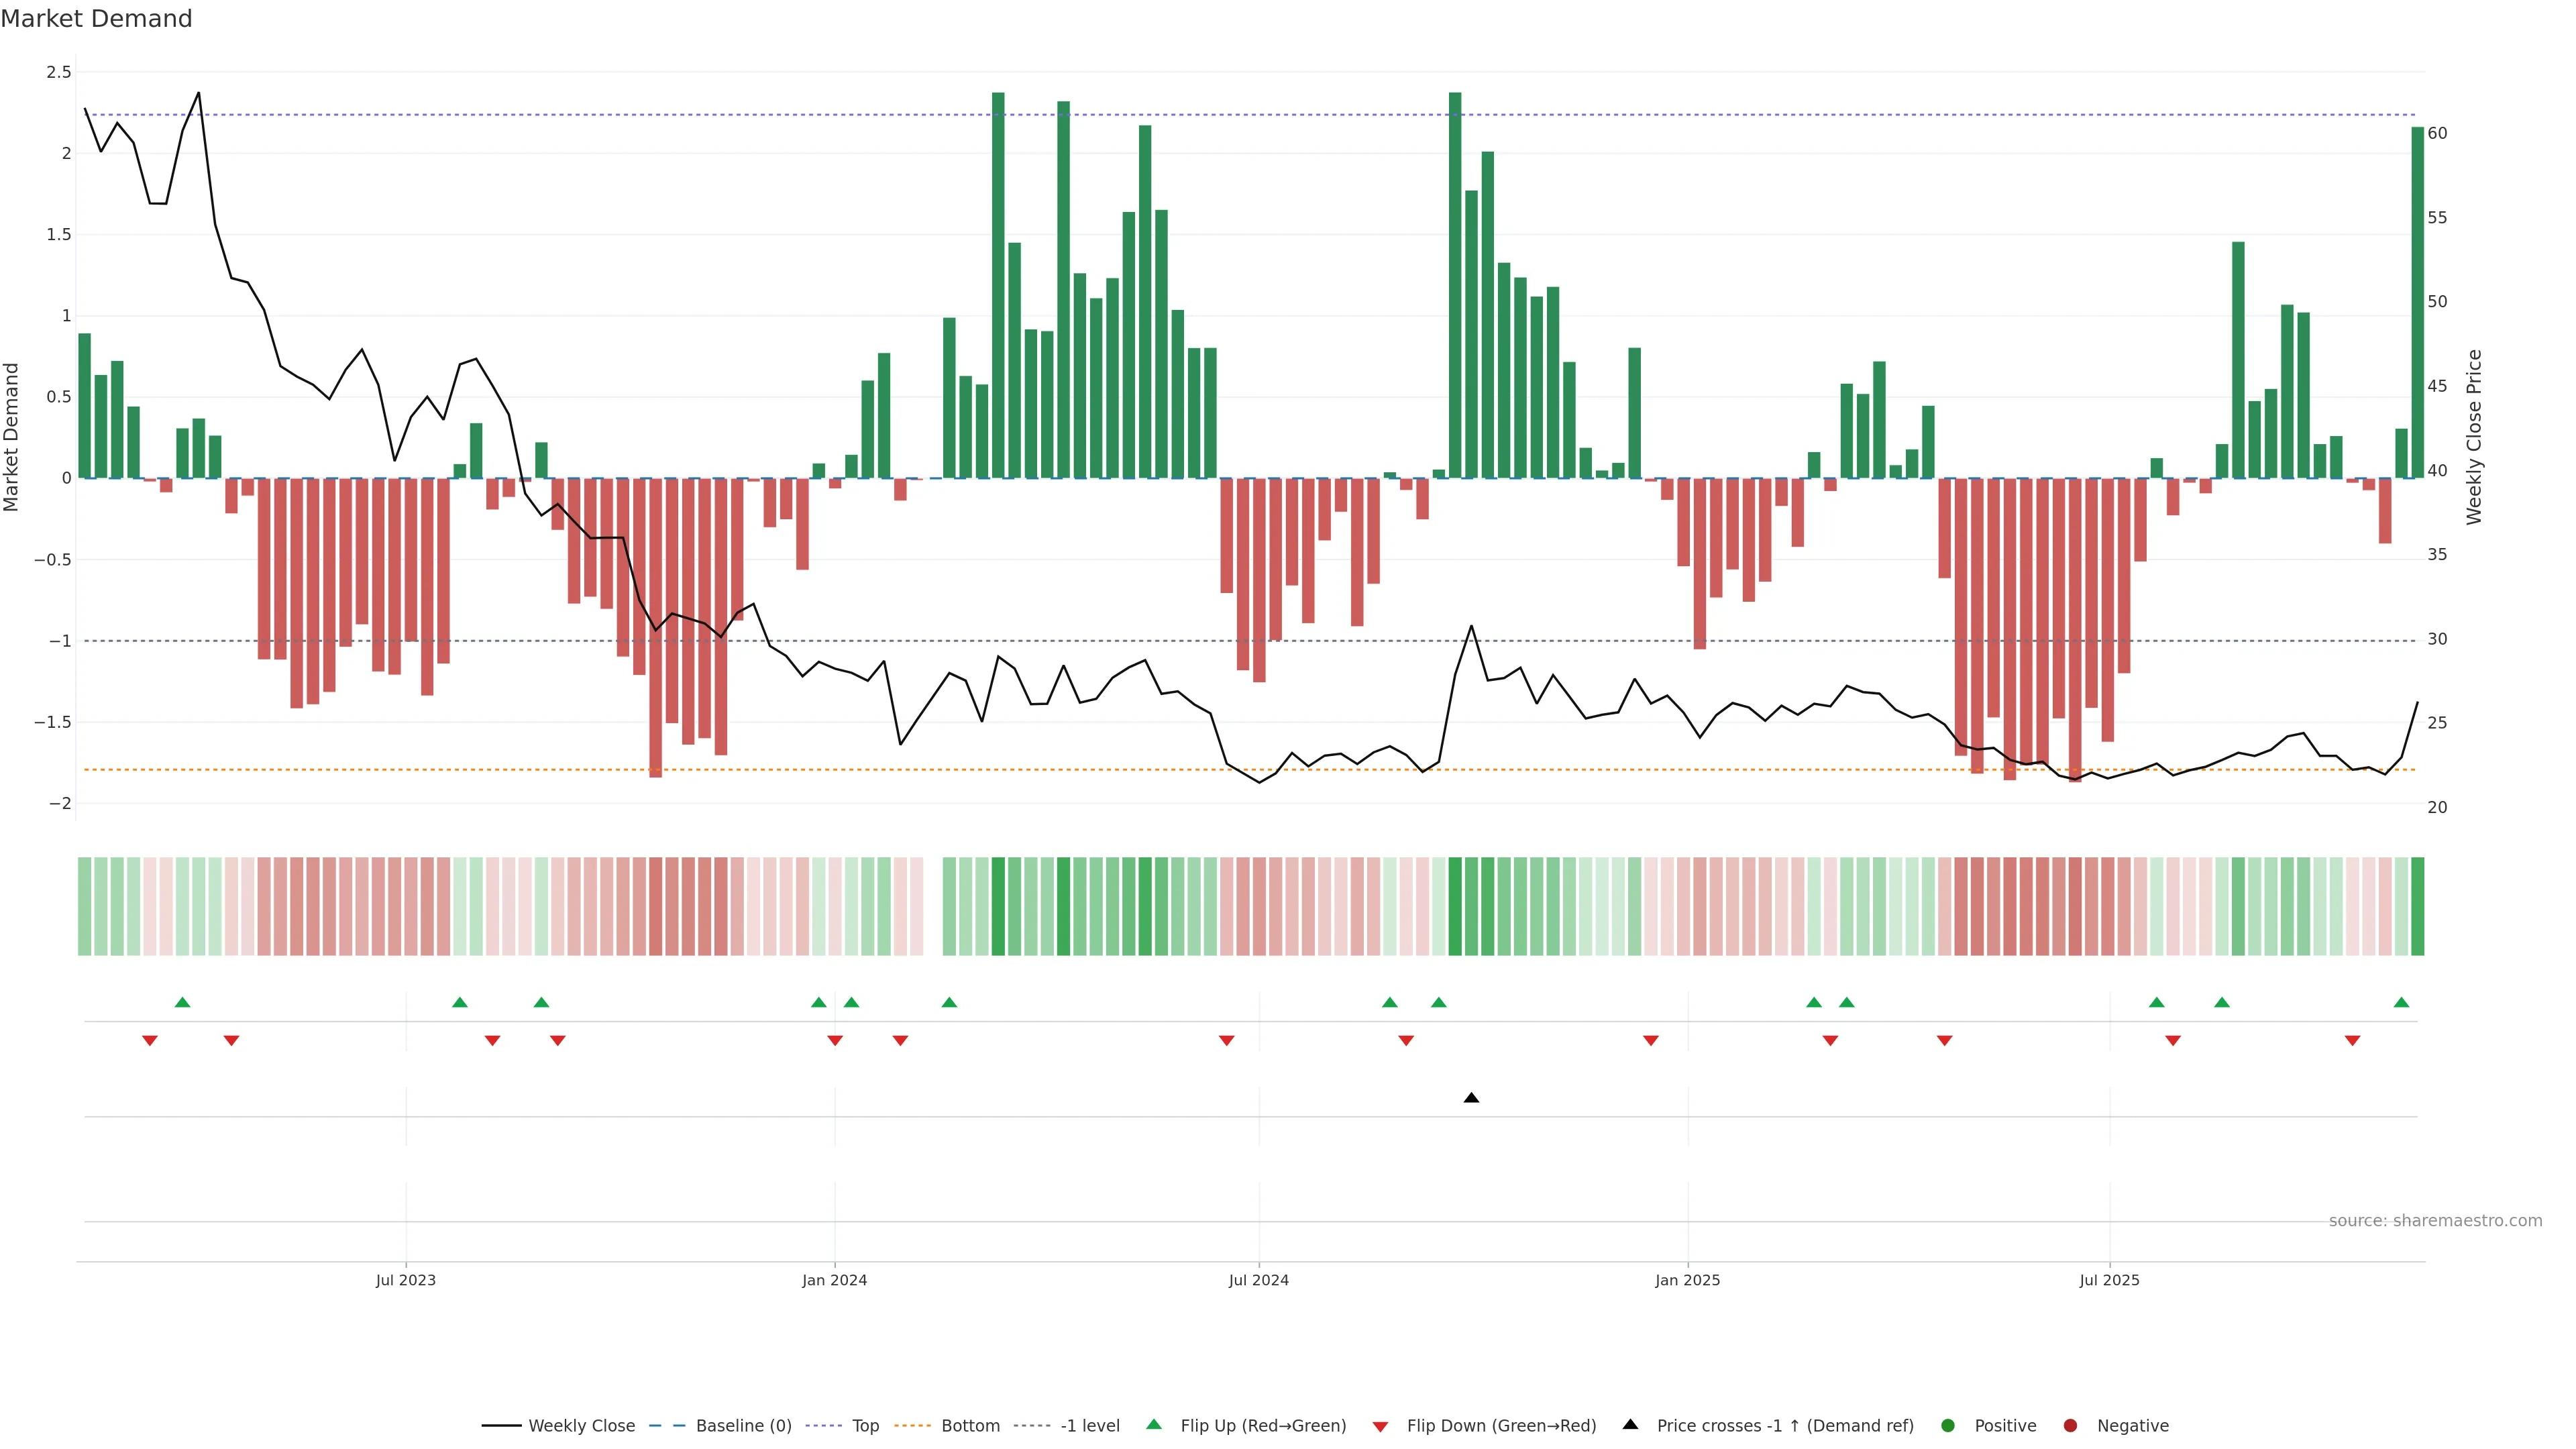Screen dimensions: 2576x1449
Task: Click the Market Demand chart title
Action: pos(96,19)
